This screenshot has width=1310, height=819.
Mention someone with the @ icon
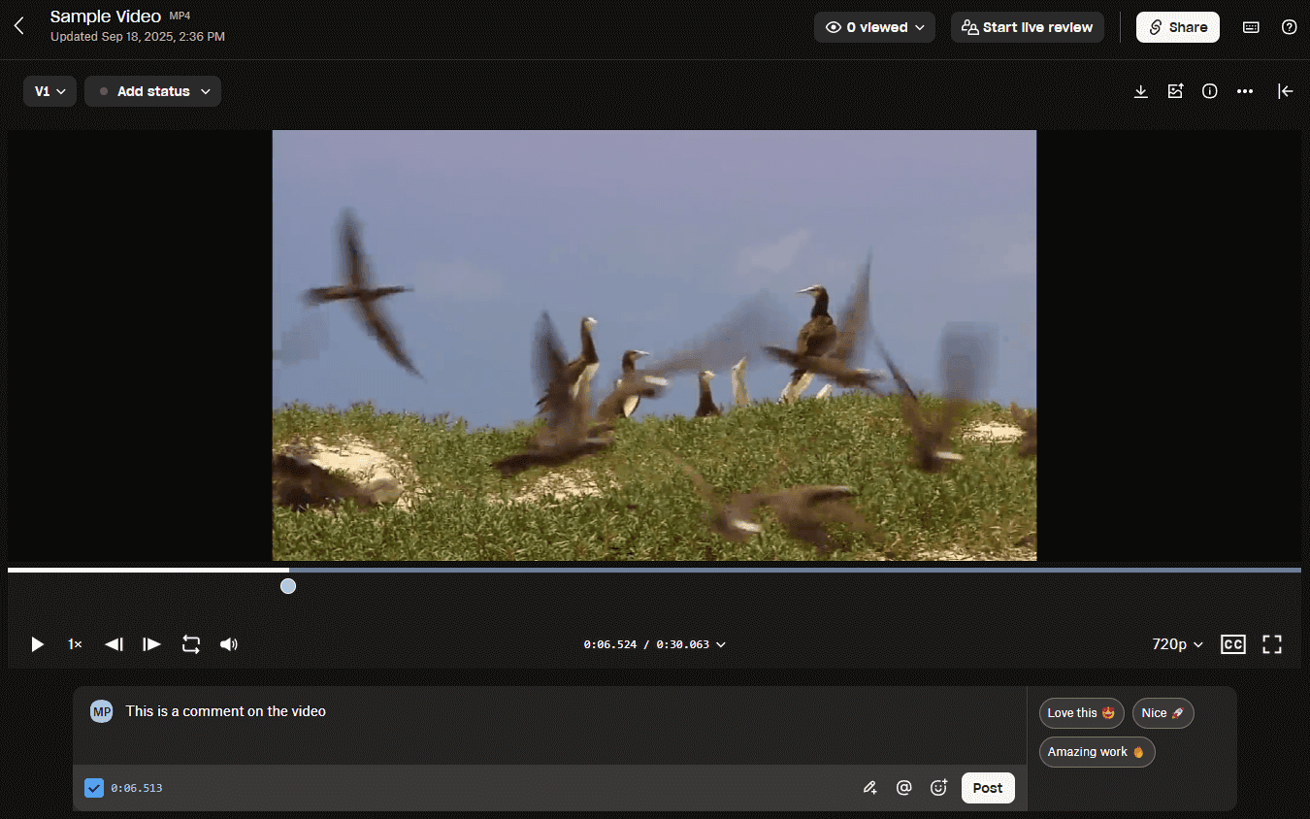903,788
